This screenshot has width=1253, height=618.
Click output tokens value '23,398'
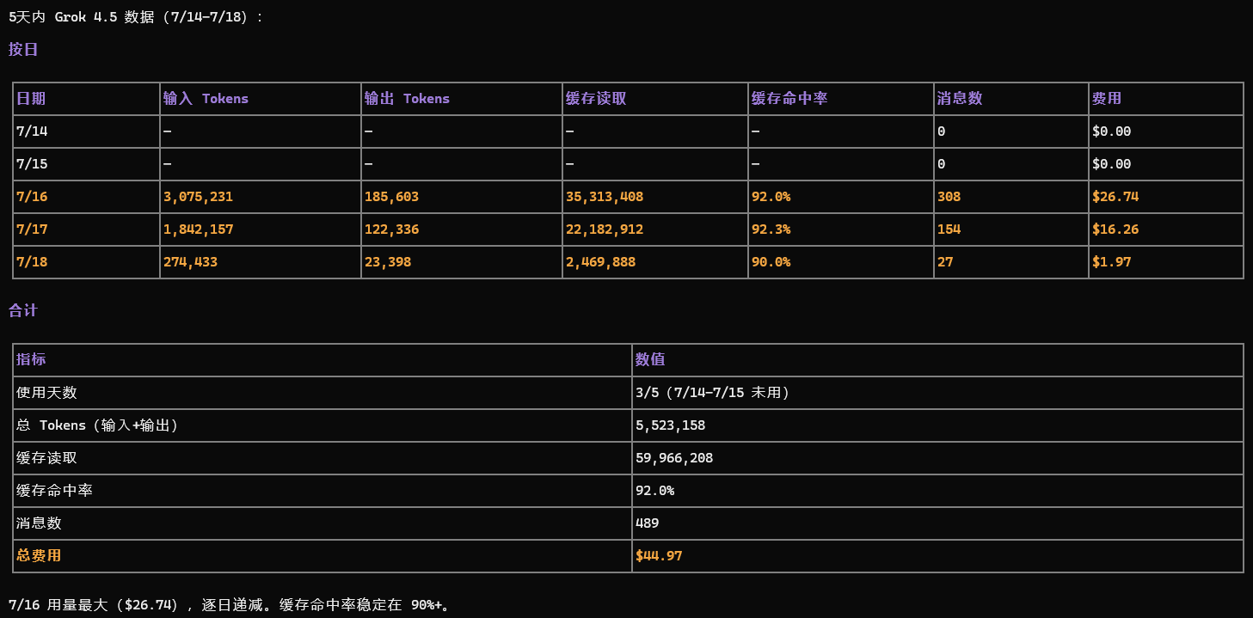388,262
